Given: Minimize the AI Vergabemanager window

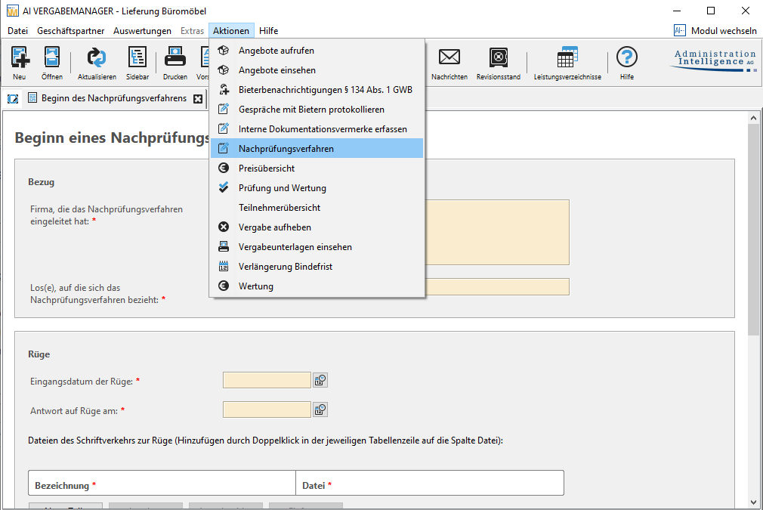Looking at the screenshot, I should click(x=677, y=11).
